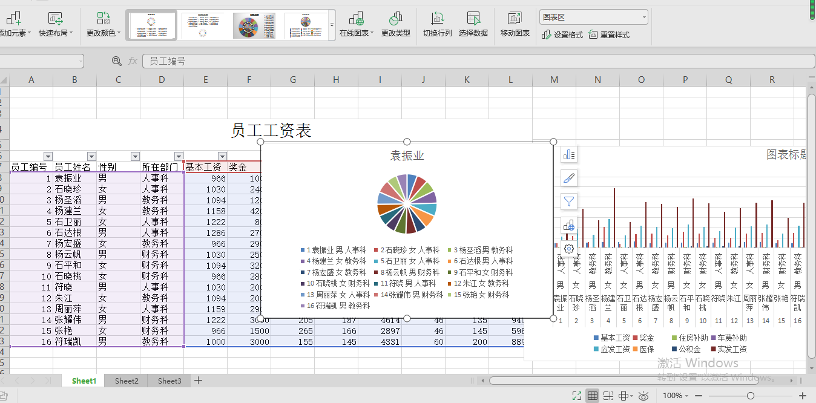Open the chart element selector (图表区)
The height and width of the screenshot is (403, 816).
tap(594, 17)
